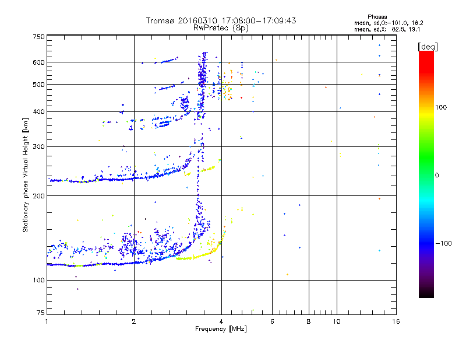The image size is (466, 350).
Task: Click the x-axis tick label '4'
Action: (x=221, y=322)
